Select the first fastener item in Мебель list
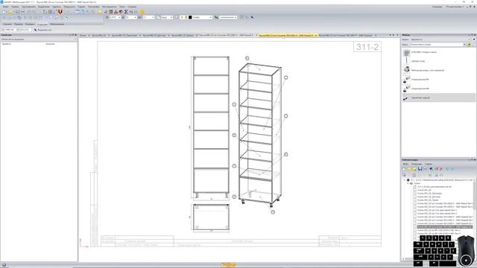The image size is (477, 268). pyautogui.click(x=438, y=53)
